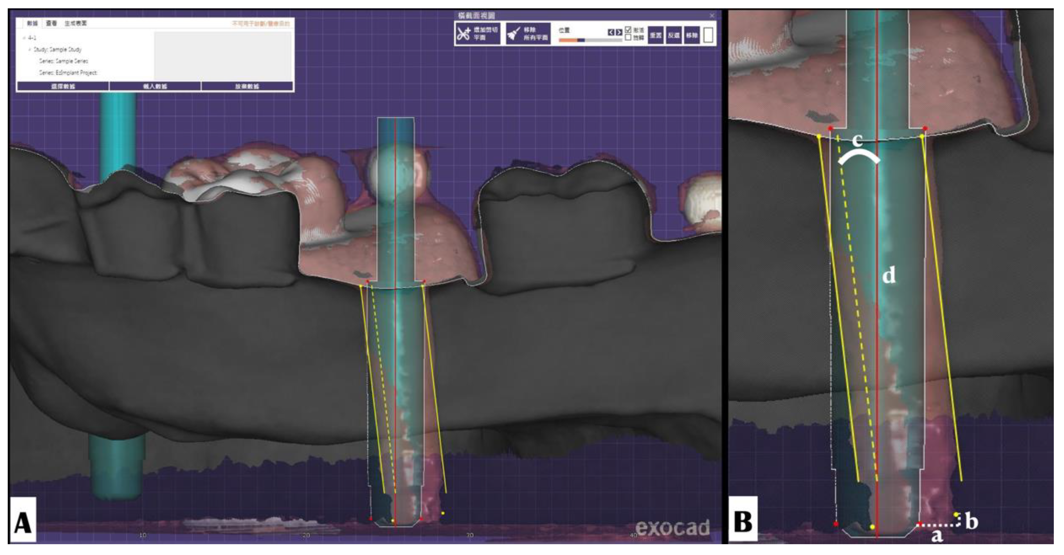Close the cross-section view panel

(x=712, y=16)
